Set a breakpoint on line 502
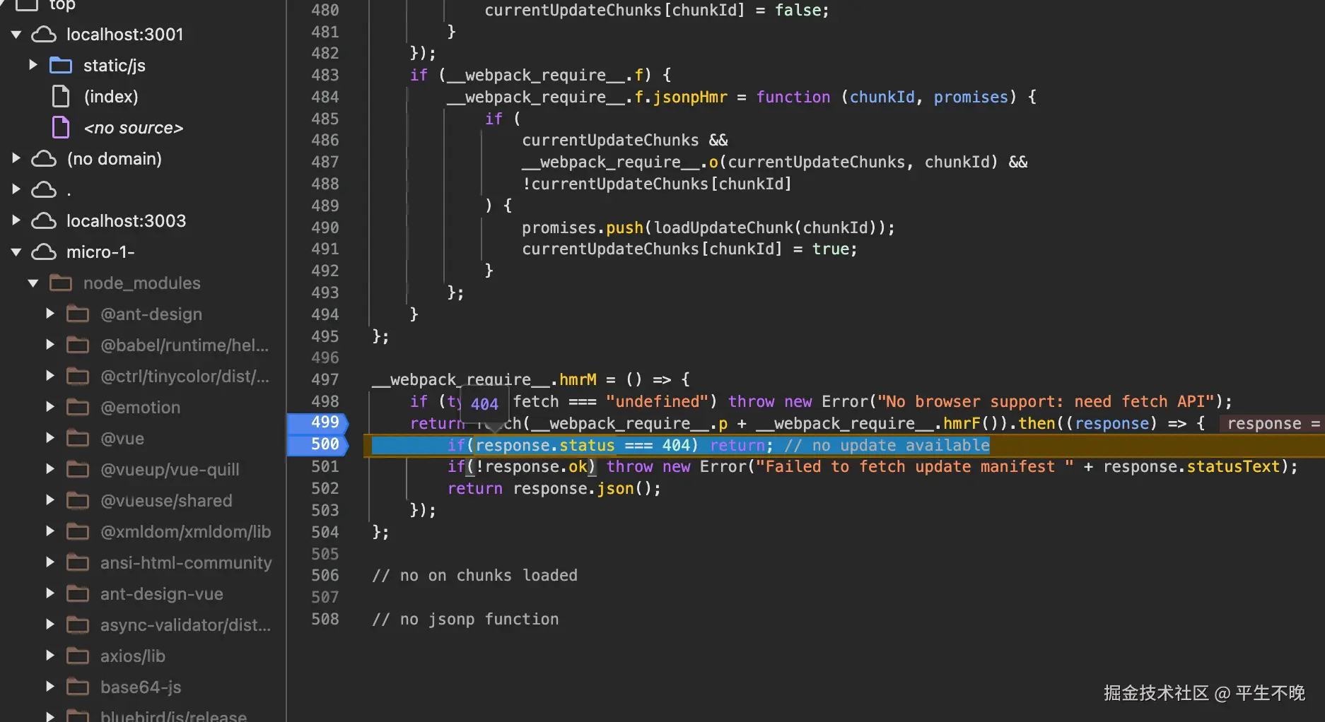1325x722 pixels. point(325,488)
